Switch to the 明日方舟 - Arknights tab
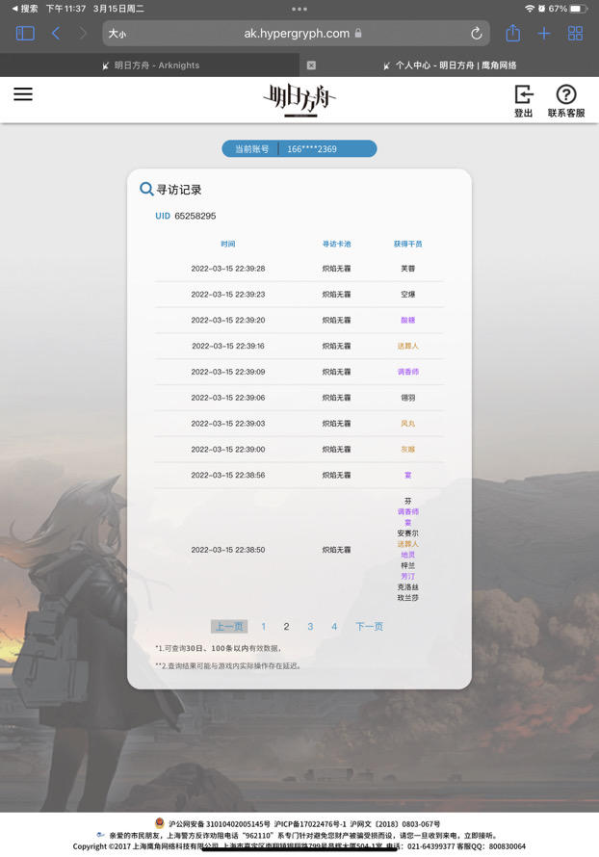The width and height of the screenshot is (599, 857). 151,65
